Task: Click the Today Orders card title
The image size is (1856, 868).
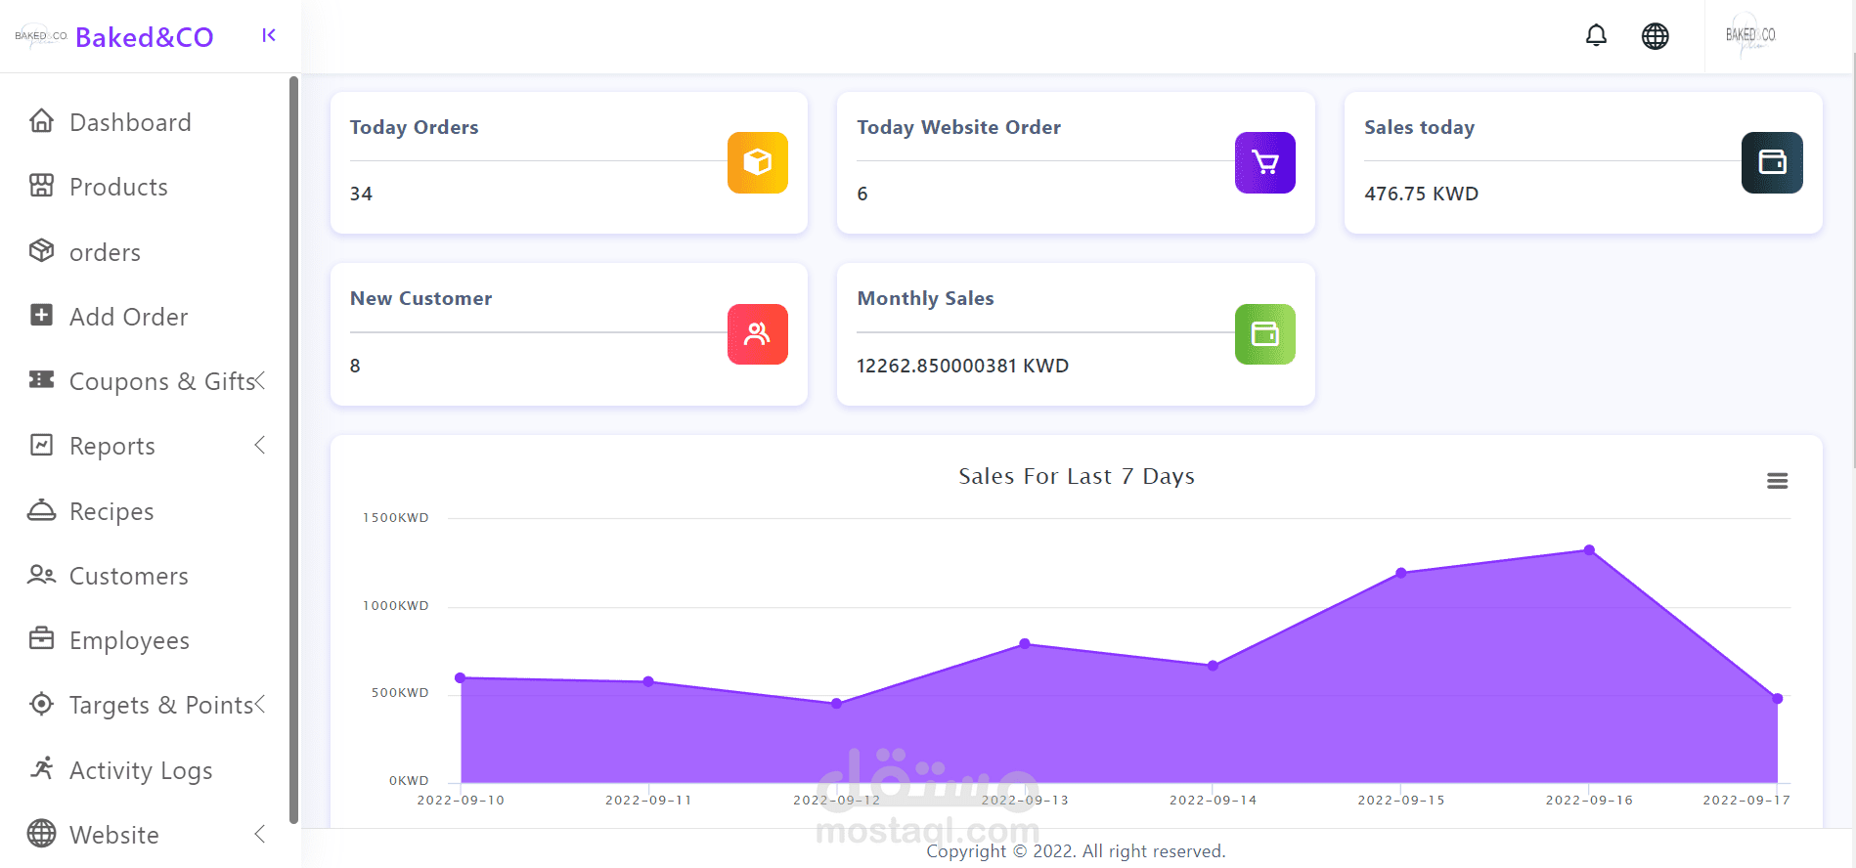Action: (x=414, y=127)
